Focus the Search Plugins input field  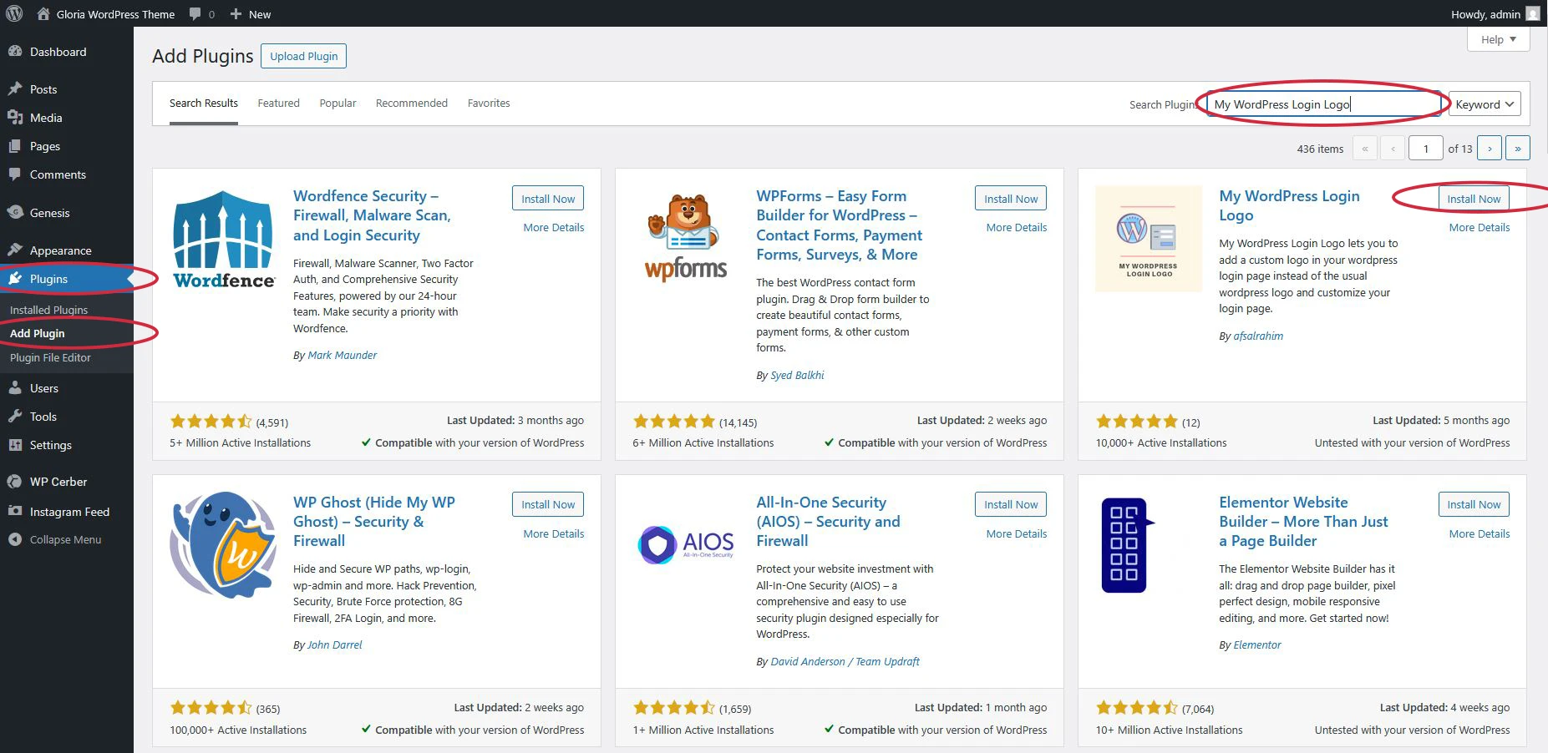(x=1322, y=104)
